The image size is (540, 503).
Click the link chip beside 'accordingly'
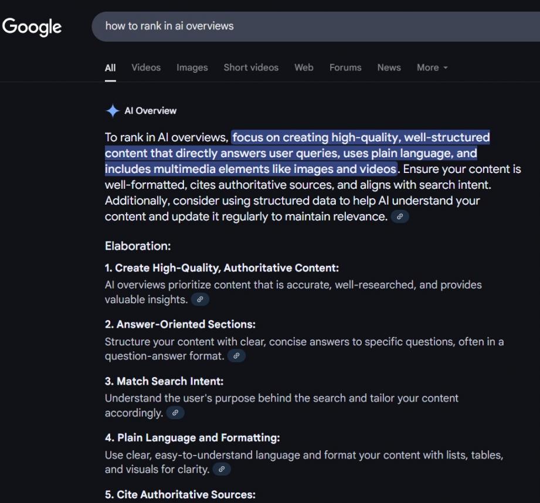pos(175,413)
